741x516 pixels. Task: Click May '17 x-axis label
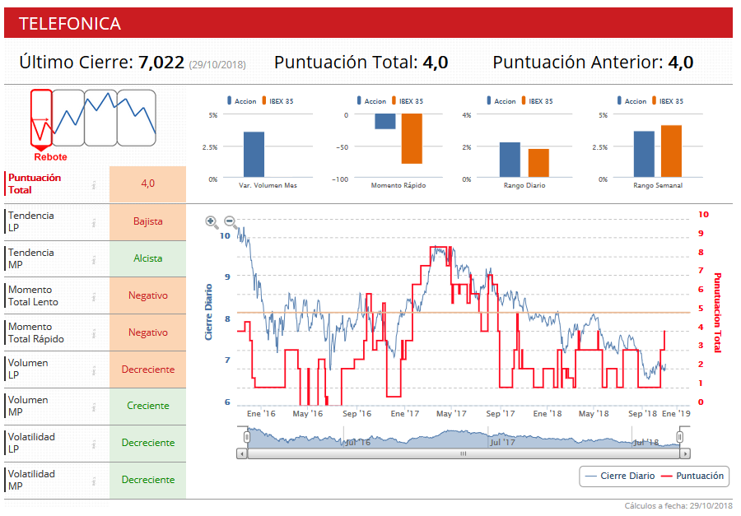tap(451, 413)
